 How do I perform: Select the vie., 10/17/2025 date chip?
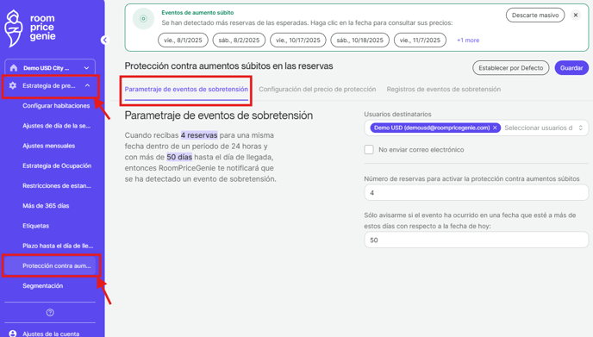pos(298,41)
